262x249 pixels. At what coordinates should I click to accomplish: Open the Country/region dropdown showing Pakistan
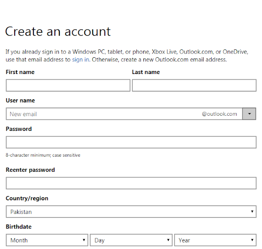point(131,212)
